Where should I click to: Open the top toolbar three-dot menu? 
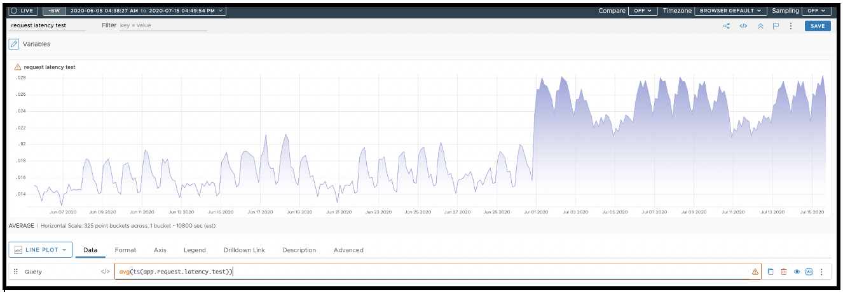(x=791, y=26)
